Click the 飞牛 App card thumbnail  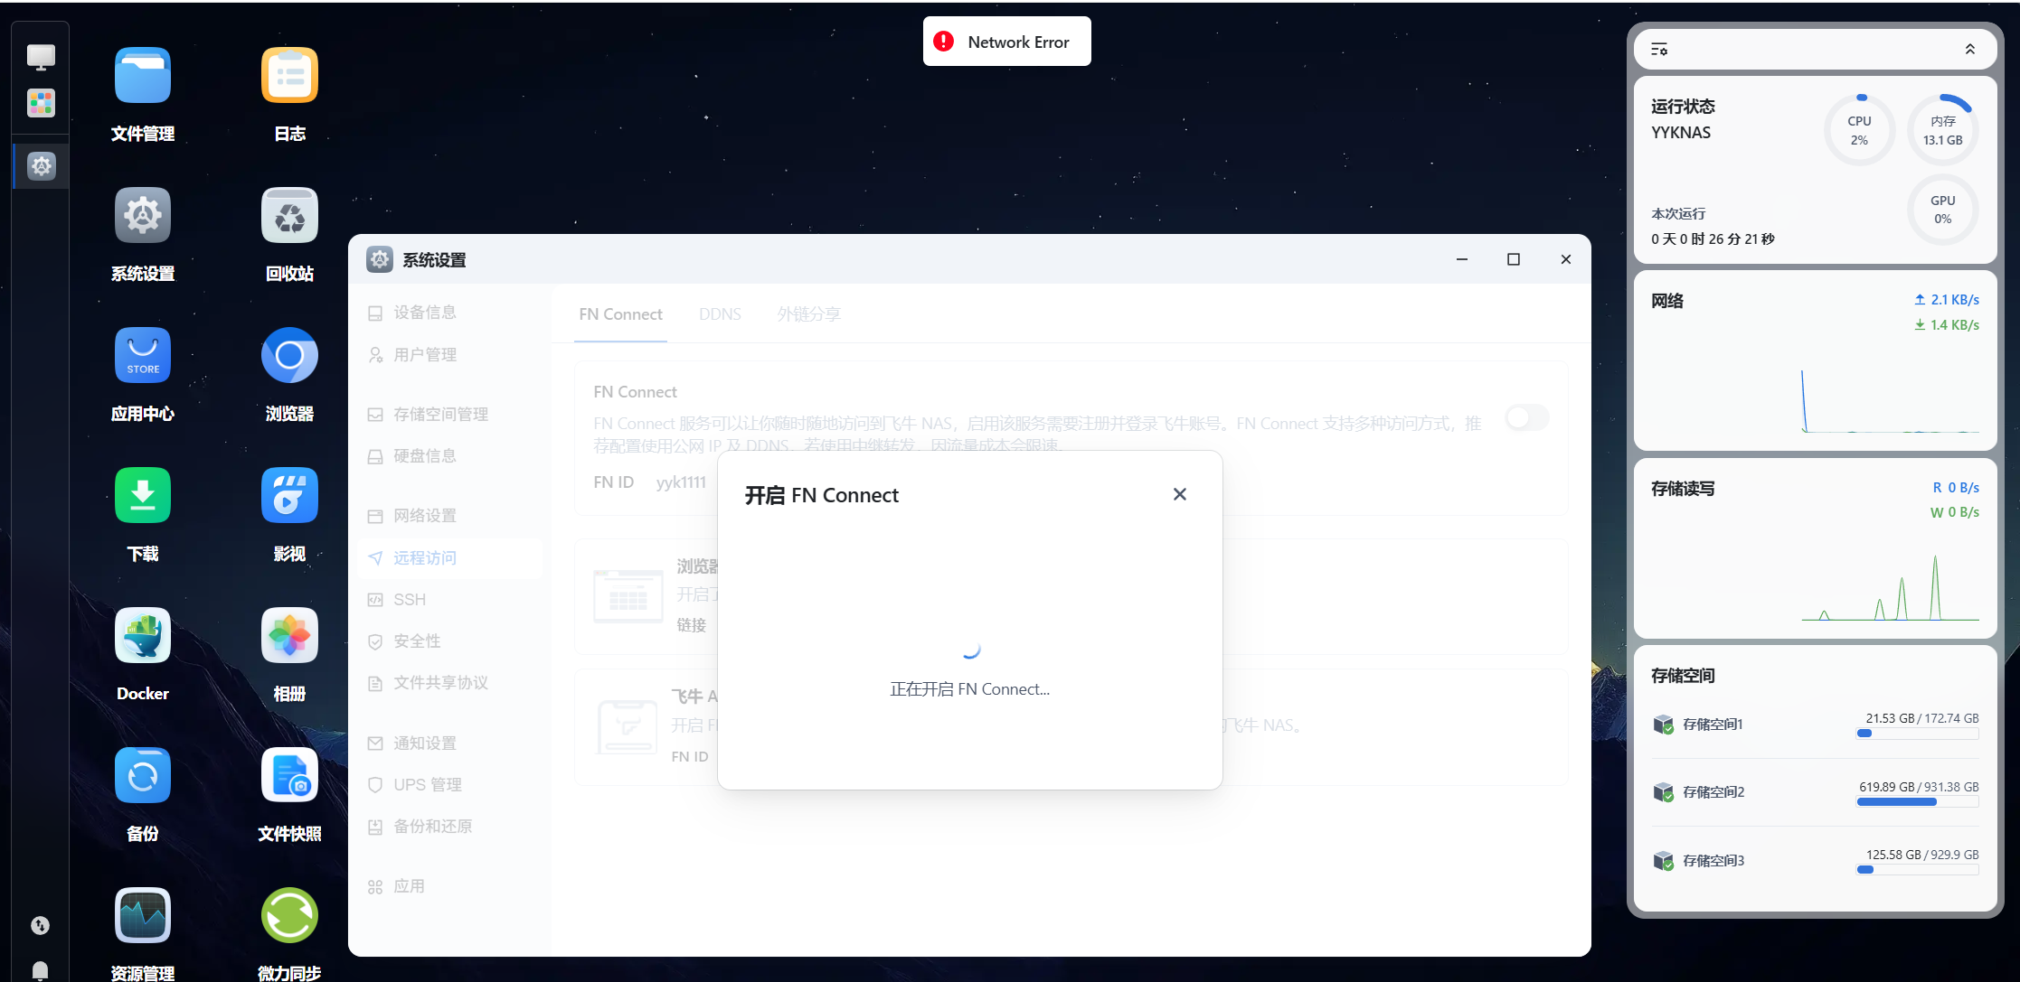point(627,726)
